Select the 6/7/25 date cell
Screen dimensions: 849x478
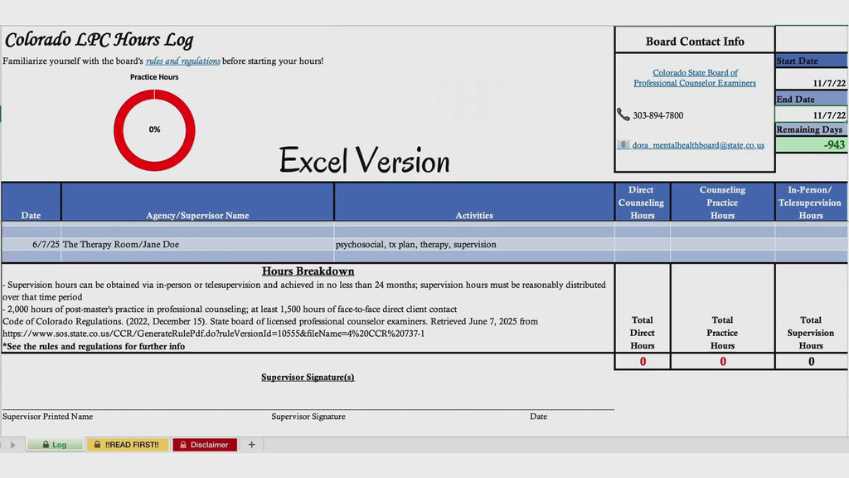[32, 245]
